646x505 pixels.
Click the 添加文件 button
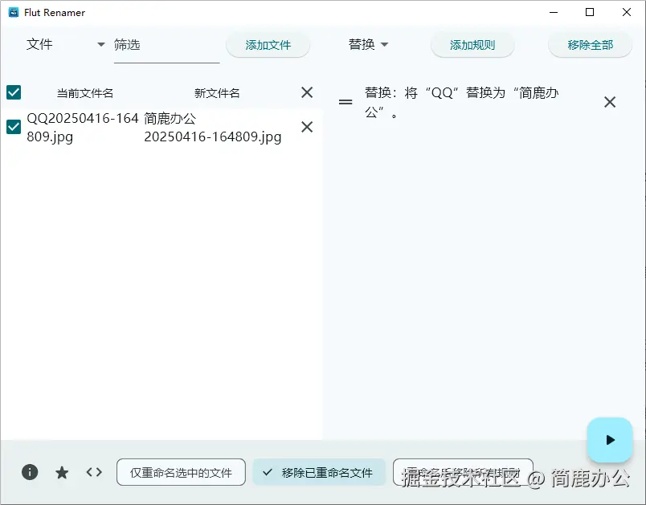(x=268, y=45)
